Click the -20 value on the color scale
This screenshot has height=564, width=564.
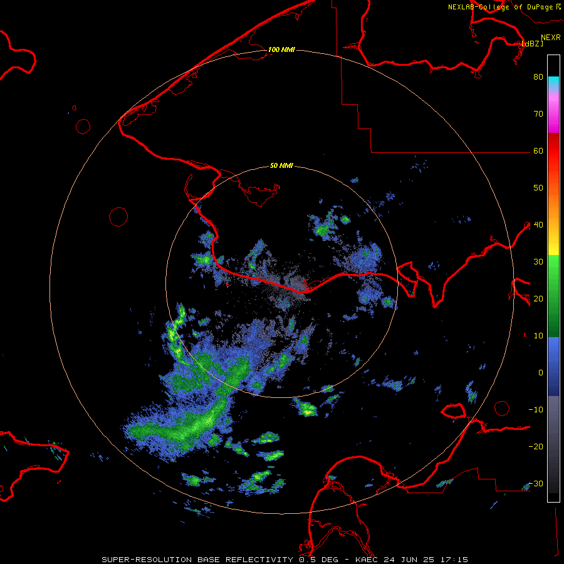(536, 447)
